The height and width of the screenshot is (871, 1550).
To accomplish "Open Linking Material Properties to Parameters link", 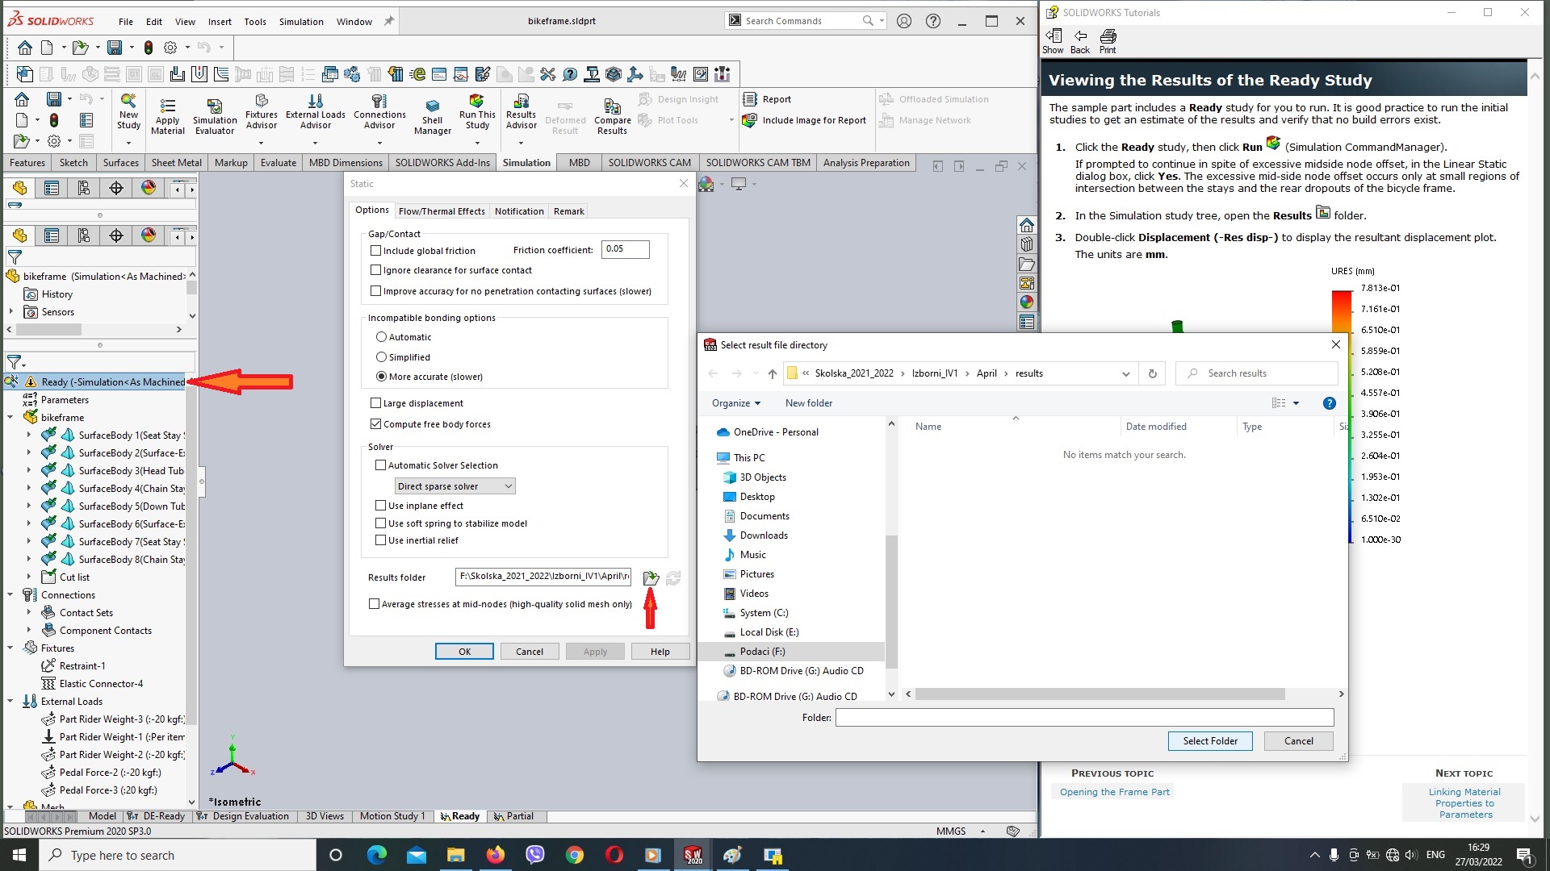I will click(x=1464, y=803).
